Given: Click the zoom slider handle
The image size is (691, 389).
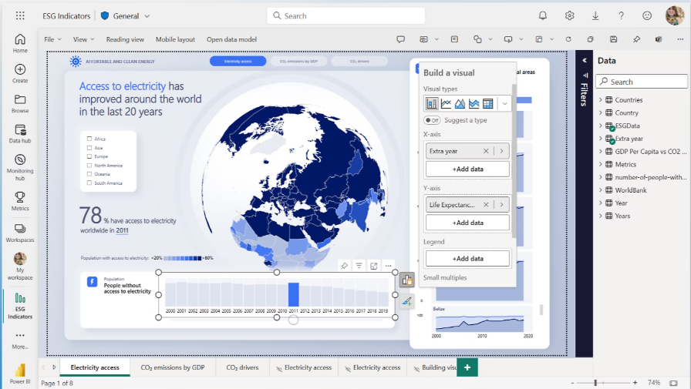Looking at the screenshot, I should click(595, 383).
